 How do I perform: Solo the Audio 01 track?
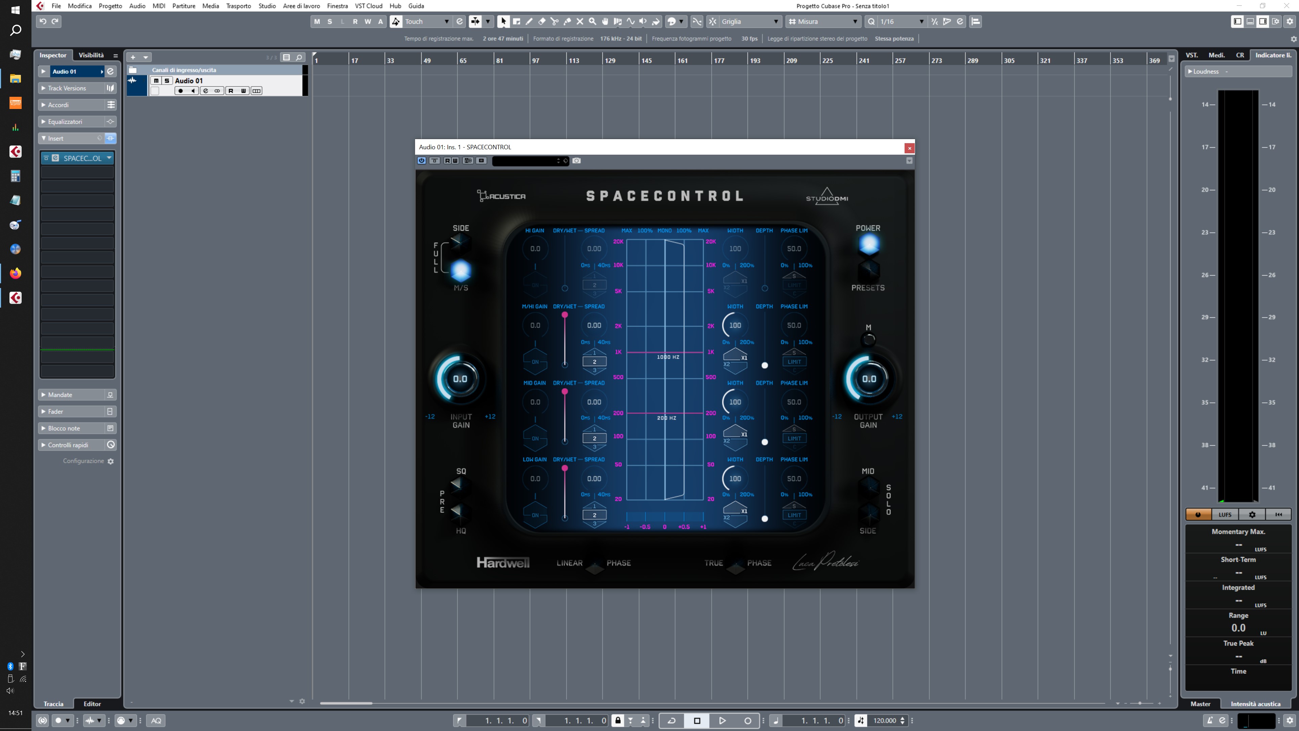click(167, 81)
